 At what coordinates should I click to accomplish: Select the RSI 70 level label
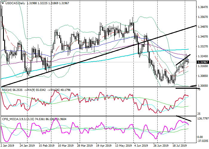[199, 89]
